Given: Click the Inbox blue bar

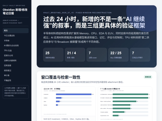Looking at the screenshot, I should pyautogui.click(x=59, y=98).
